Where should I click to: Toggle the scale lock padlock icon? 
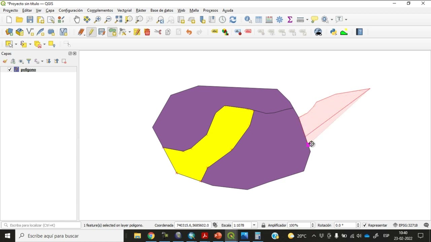tap(263, 225)
